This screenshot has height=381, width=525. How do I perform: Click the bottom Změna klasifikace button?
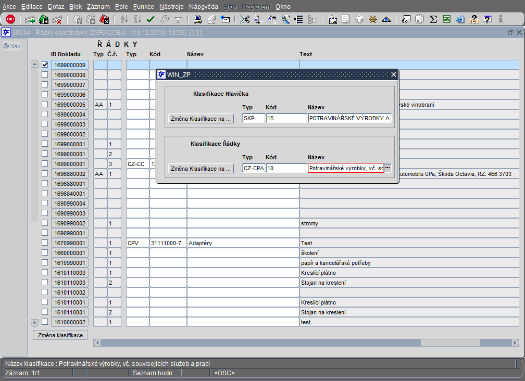[x=60, y=335]
